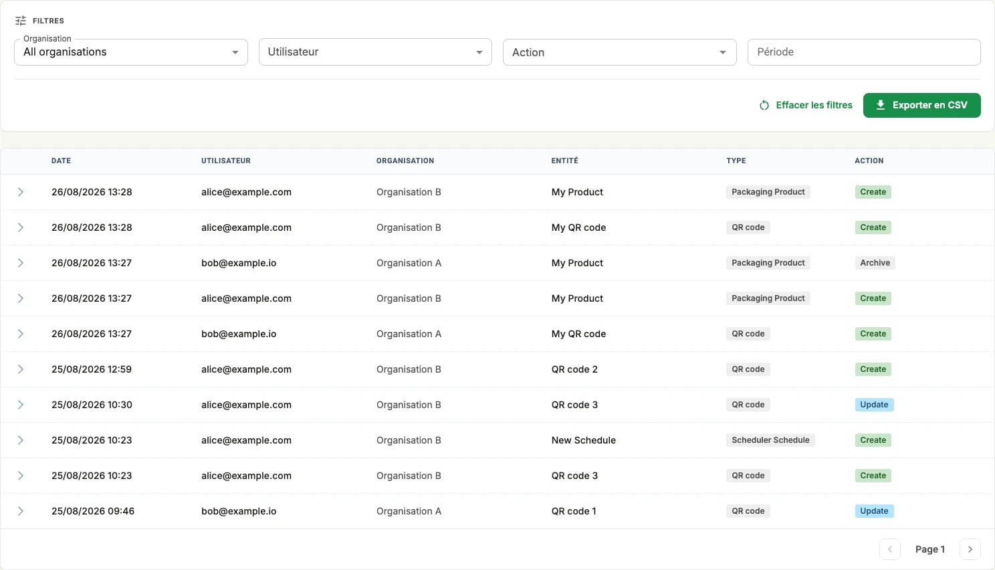
Task: Click the date 25/08/2026 10:30
Action: (92, 405)
